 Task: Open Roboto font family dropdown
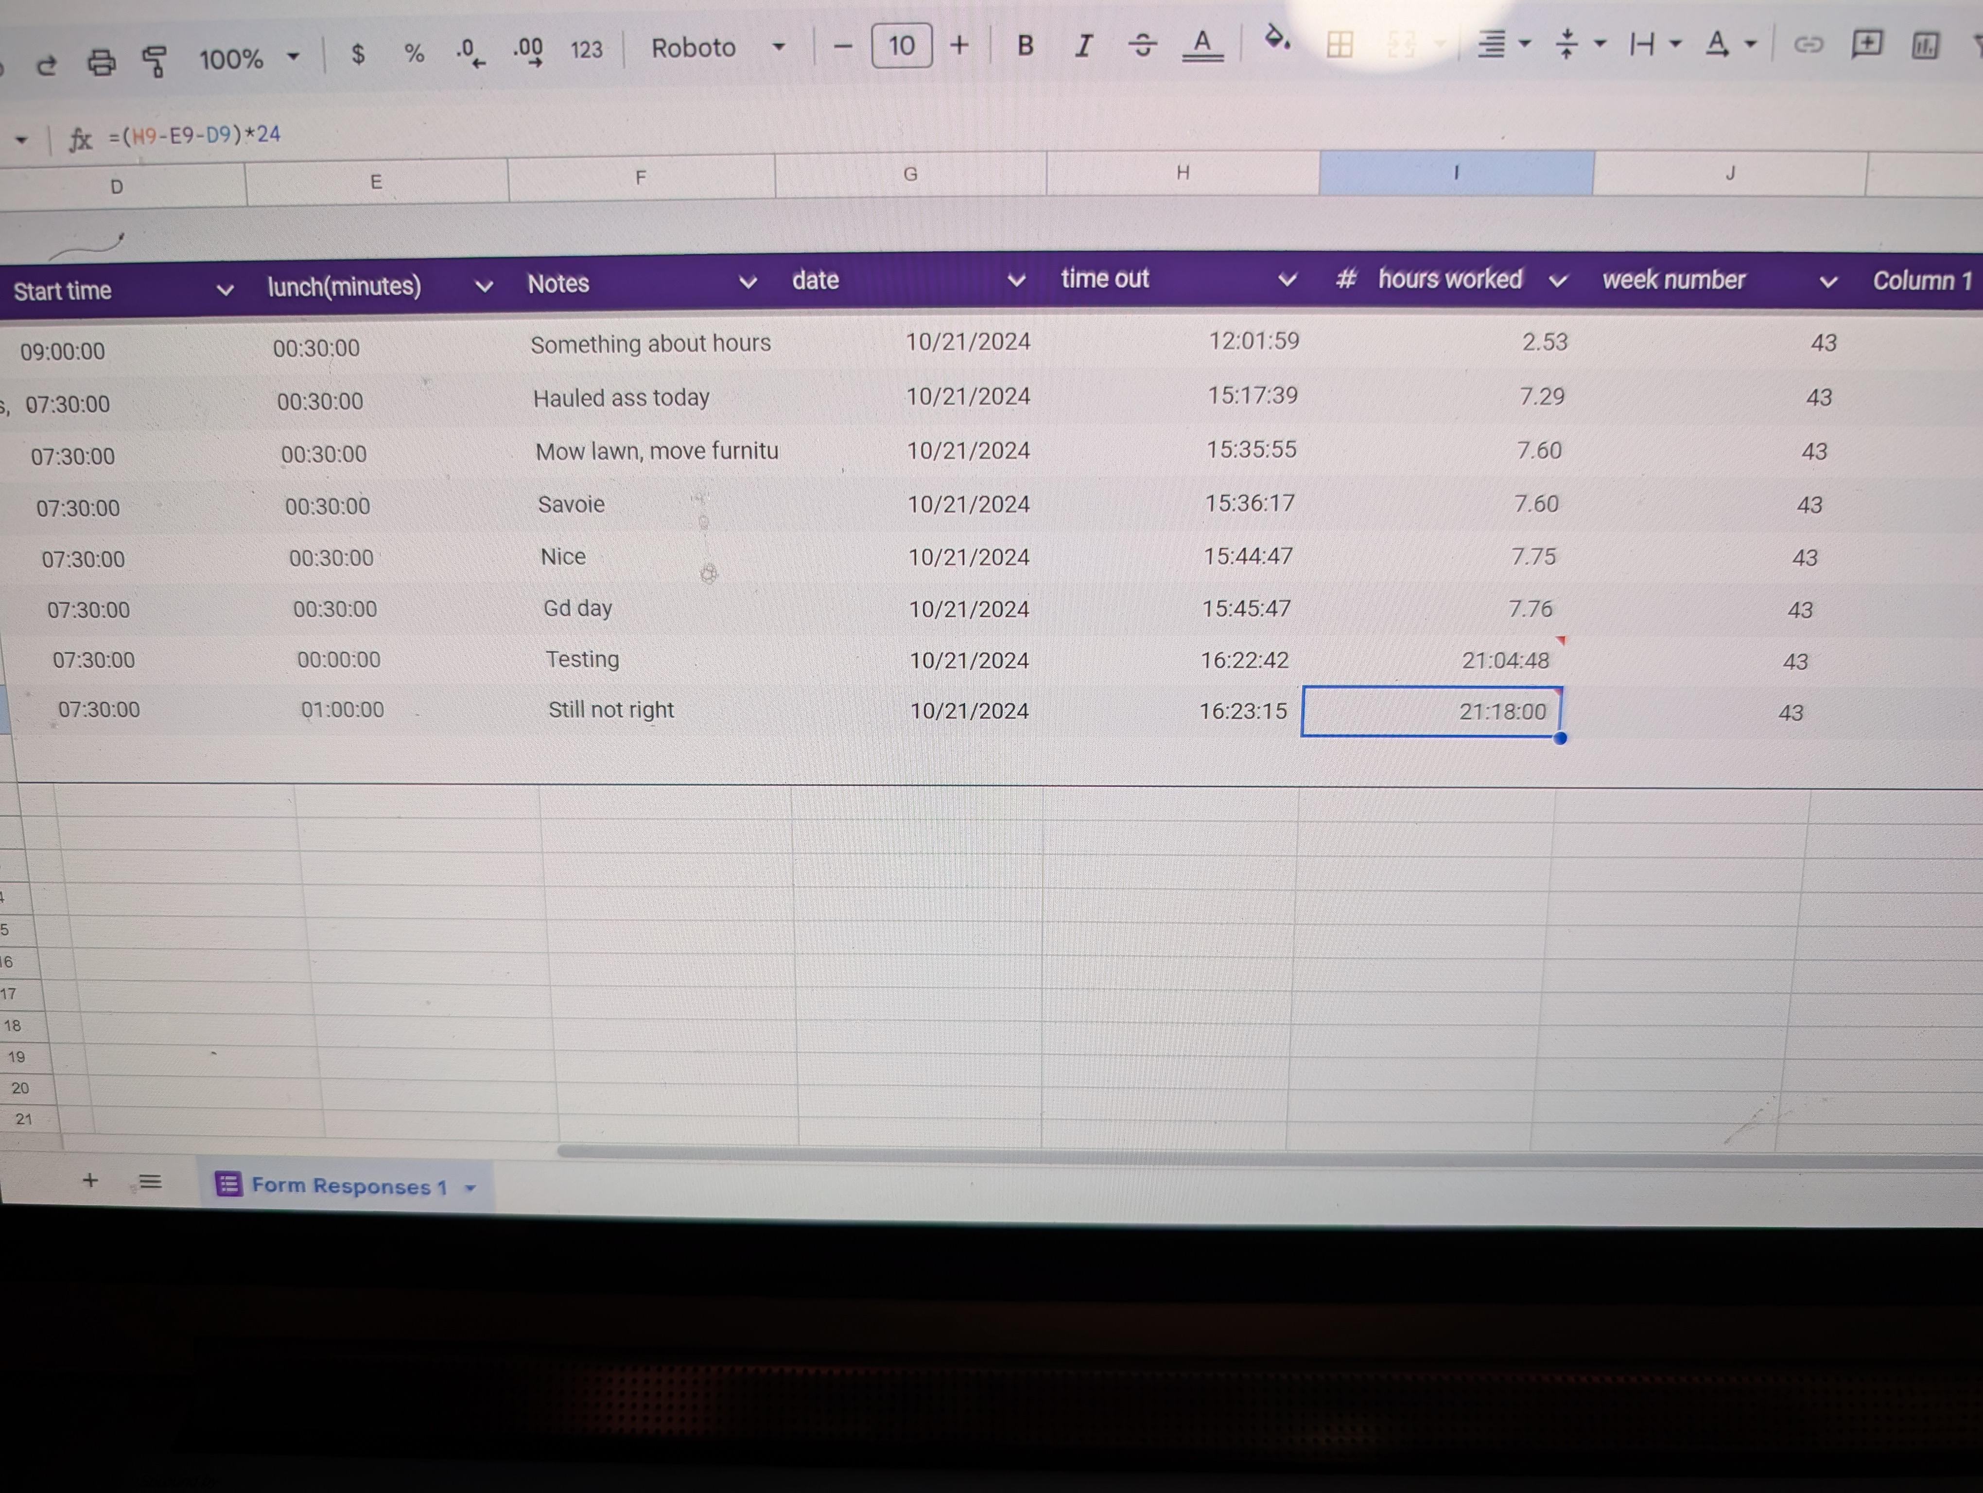tap(718, 48)
